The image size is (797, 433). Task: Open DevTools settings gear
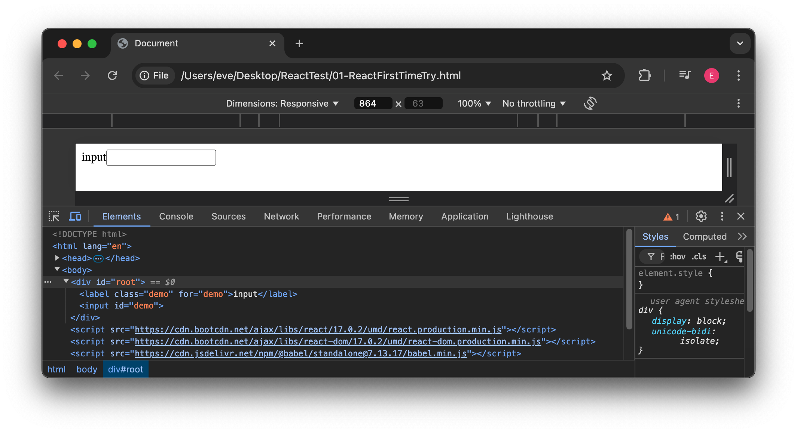pos(700,216)
